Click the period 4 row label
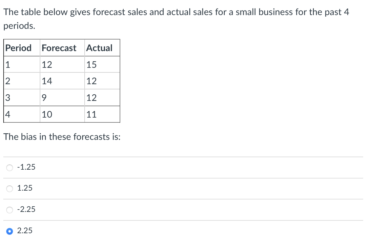374x245 pixels. [7, 114]
